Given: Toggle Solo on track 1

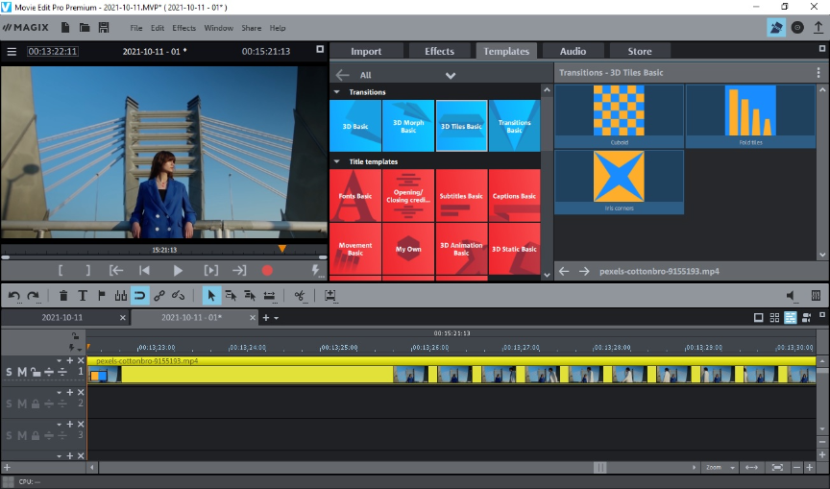Looking at the screenshot, I should coord(9,372).
